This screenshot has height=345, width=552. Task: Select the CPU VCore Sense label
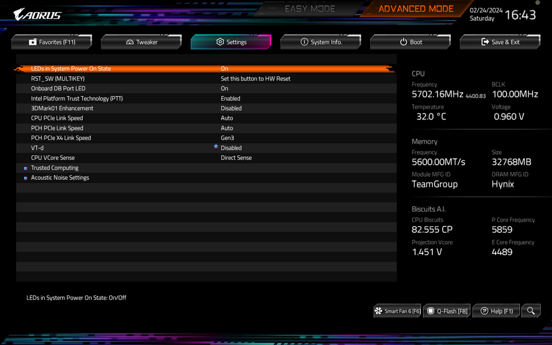(53, 158)
